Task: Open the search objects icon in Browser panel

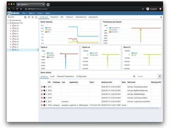Action: 36,17
